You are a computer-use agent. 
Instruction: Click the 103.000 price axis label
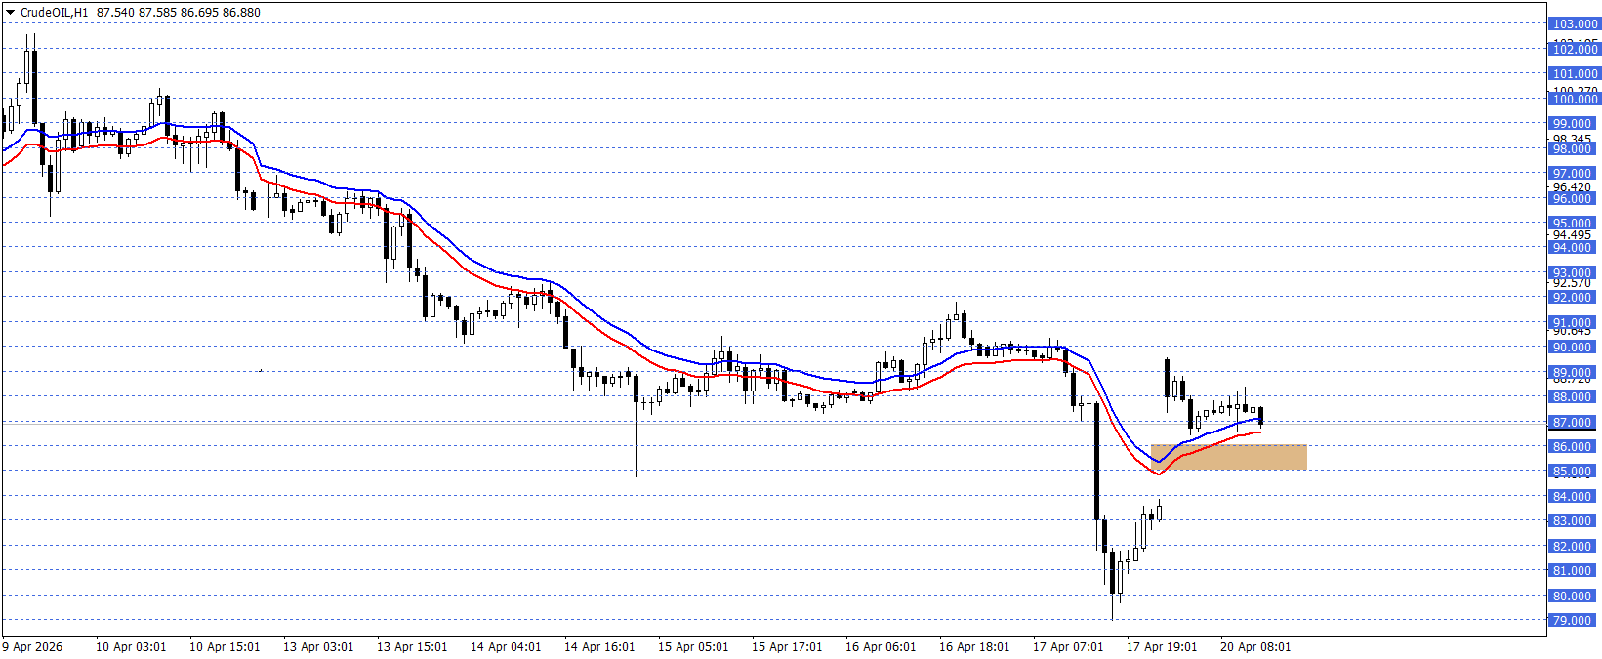coord(1575,23)
